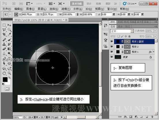Select the History Brush tool
Viewport: 159px width, 120px height.
tap(9, 44)
